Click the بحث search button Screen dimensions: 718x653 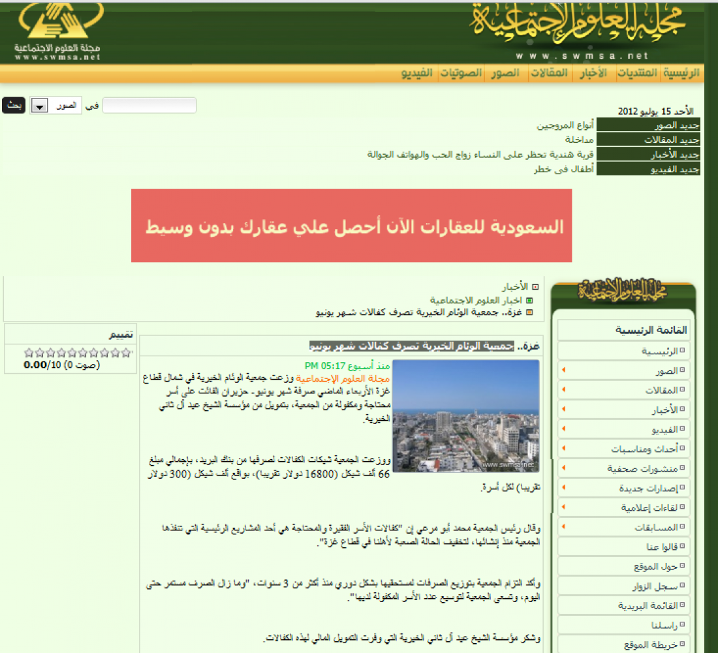click(x=14, y=105)
